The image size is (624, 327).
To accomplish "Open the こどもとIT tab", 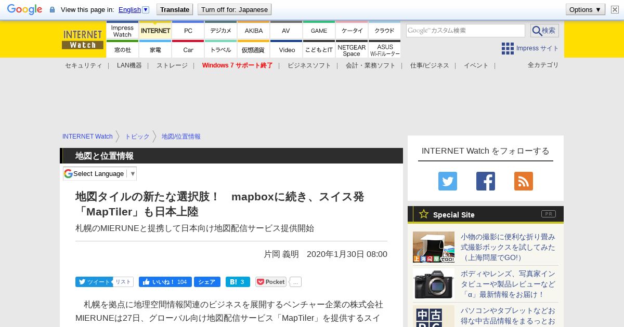I will click(319, 49).
